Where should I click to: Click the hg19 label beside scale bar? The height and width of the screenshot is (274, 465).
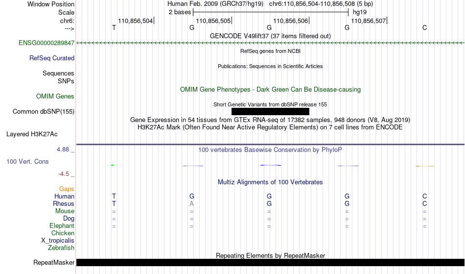tap(360, 12)
